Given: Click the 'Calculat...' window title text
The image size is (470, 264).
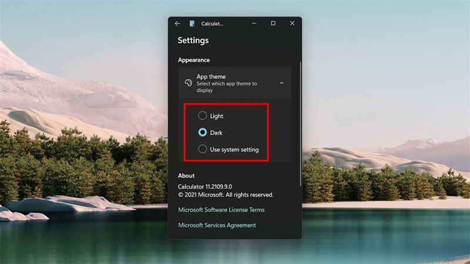Looking at the screenshot, I should [x=212, y=23].
